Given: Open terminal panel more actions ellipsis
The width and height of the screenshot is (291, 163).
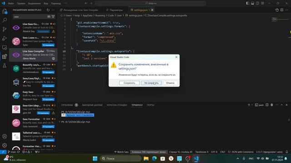Looking at the screenshot, I should click(x=277, y=105).
